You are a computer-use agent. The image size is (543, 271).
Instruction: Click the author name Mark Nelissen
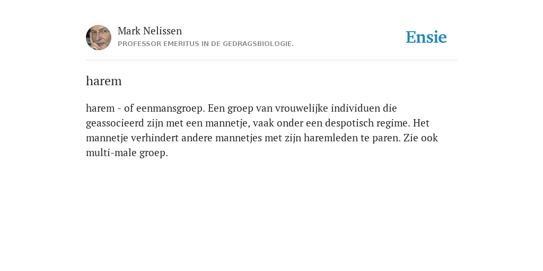tap(150, 31)
